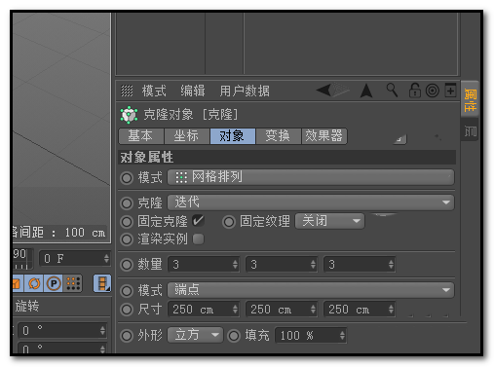Click the animation dot beside 固定克隆

(127, 222)
